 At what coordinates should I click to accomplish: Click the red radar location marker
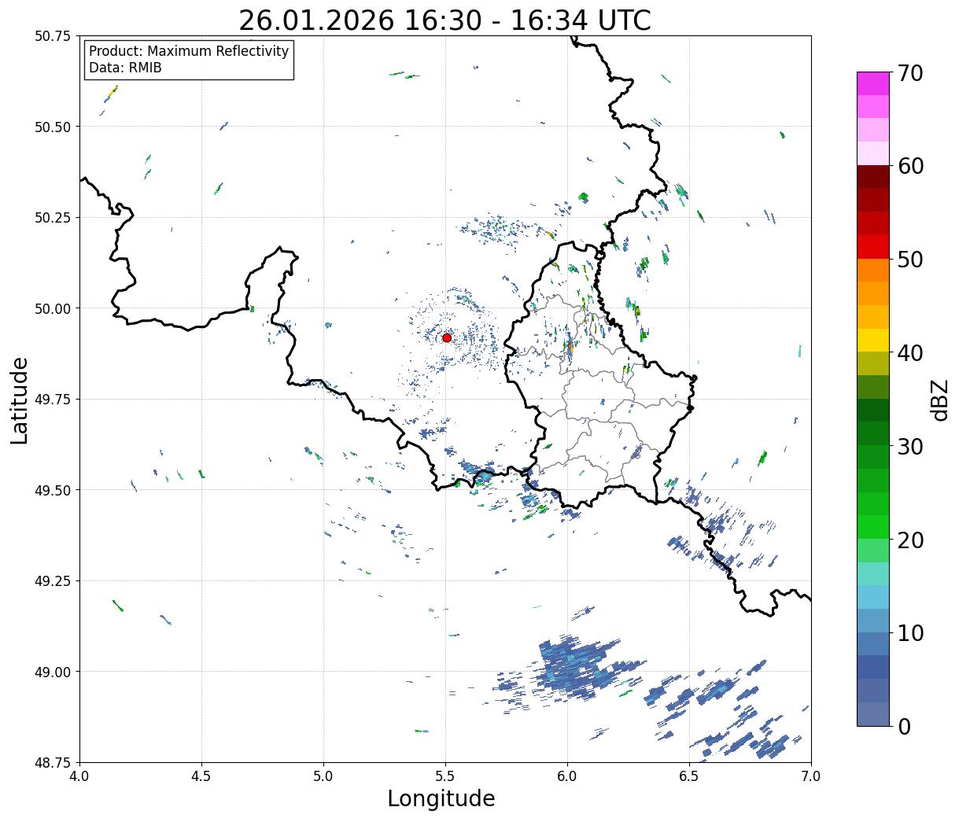point(447,337)
